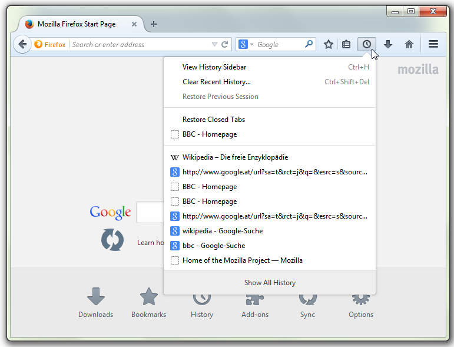Click Show All History button
The image size is (454, 347).
coord(270,283)
